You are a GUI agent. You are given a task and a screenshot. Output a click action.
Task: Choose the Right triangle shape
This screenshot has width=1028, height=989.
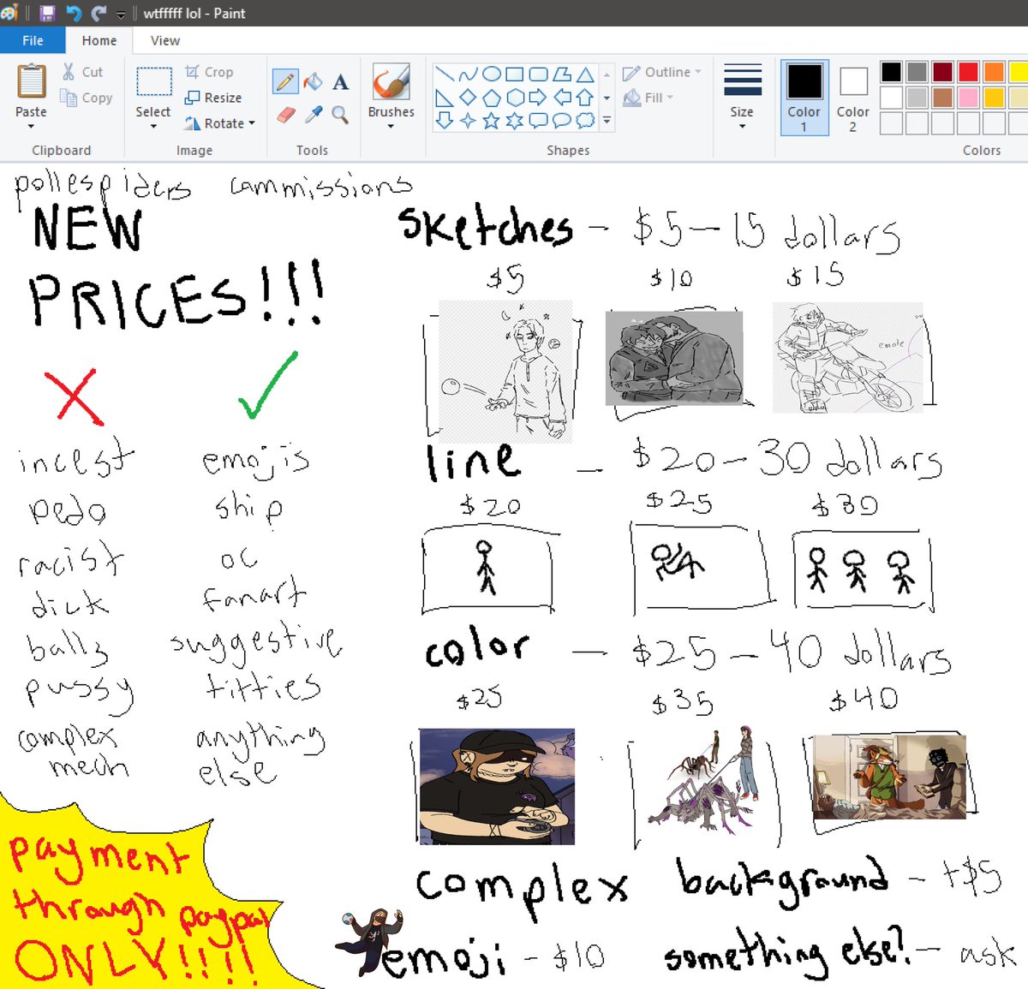pos(444,97)
